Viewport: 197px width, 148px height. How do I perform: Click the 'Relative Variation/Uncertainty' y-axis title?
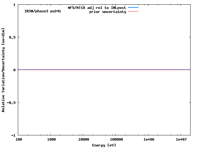tap(3, 70)
